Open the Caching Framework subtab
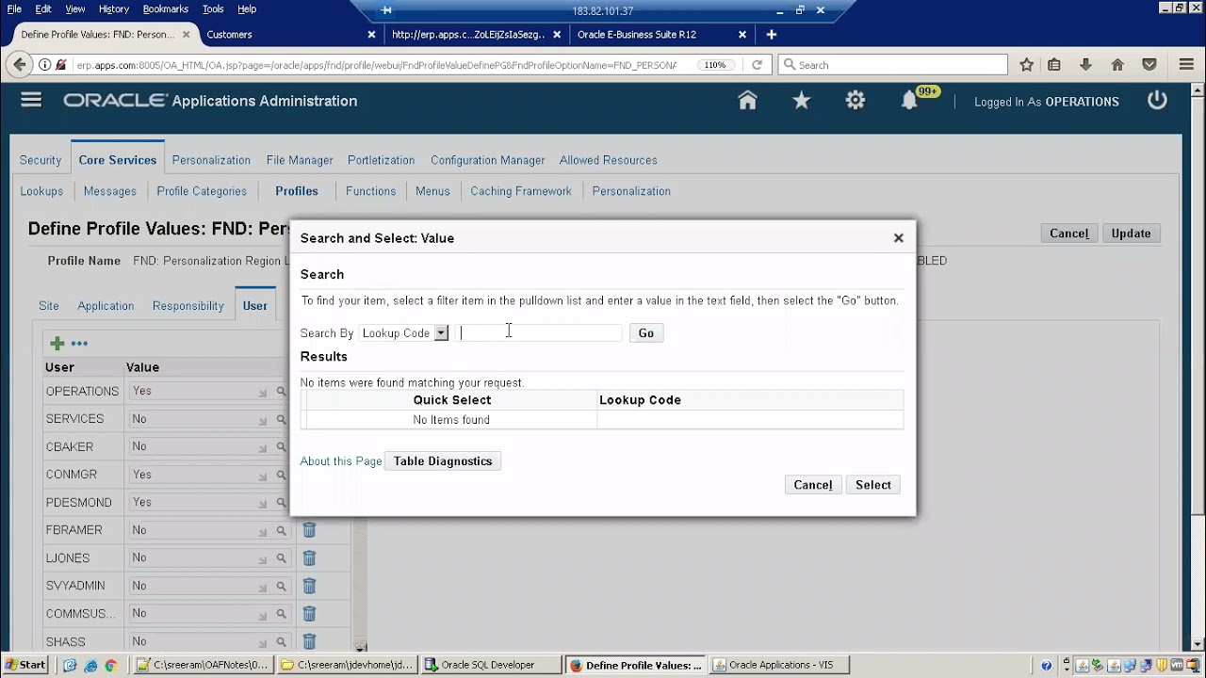Screen dimensions: 1206x678 pyautogui.click(x=521, y=191)
